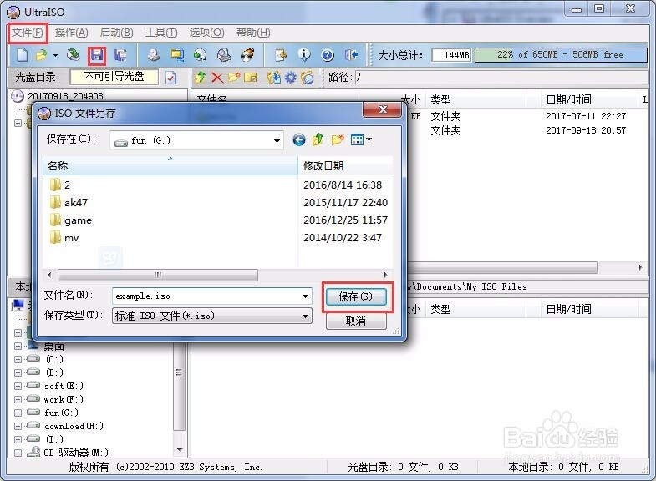Viewport: 656px width, 481px height.
Task: Select the download(H:) drive
Action: point(74,426)
